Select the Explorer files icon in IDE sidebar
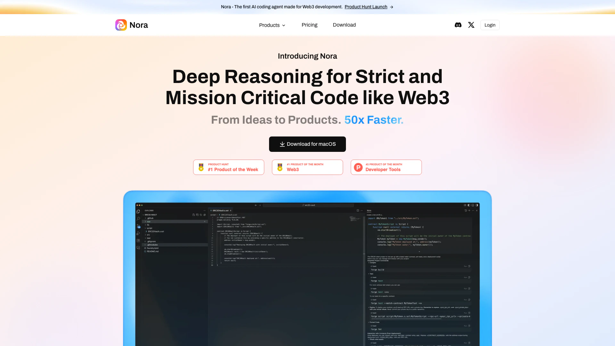The image size is (615, 346). coord(138,211)
